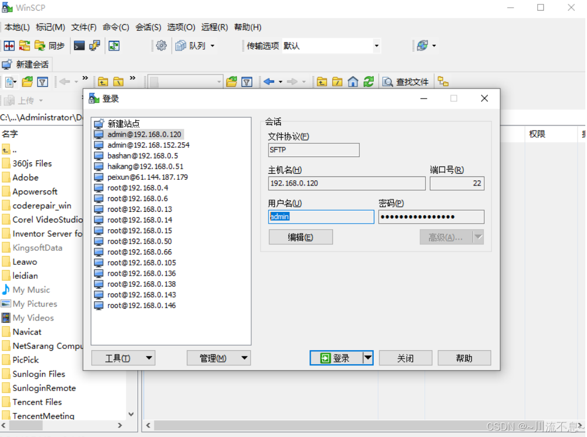Open the 远程(R) menu
This screenshot has width=587, height=437.
(x=214, y=27)
